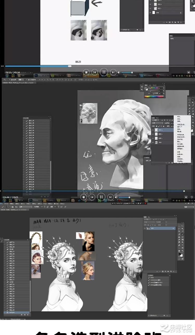Pause playback in top video player

103,72
